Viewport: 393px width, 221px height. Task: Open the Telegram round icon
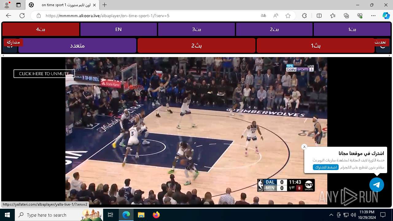point(377,185)
